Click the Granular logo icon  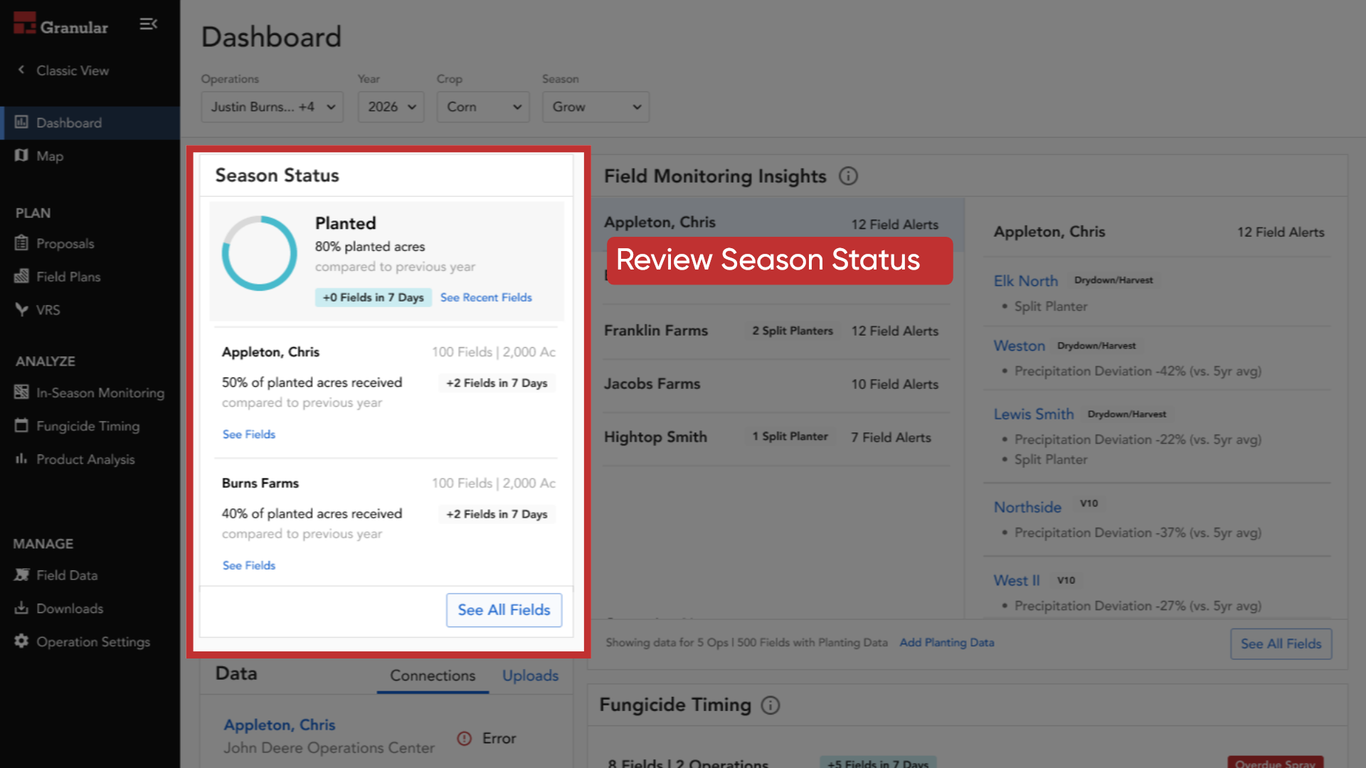25,23
